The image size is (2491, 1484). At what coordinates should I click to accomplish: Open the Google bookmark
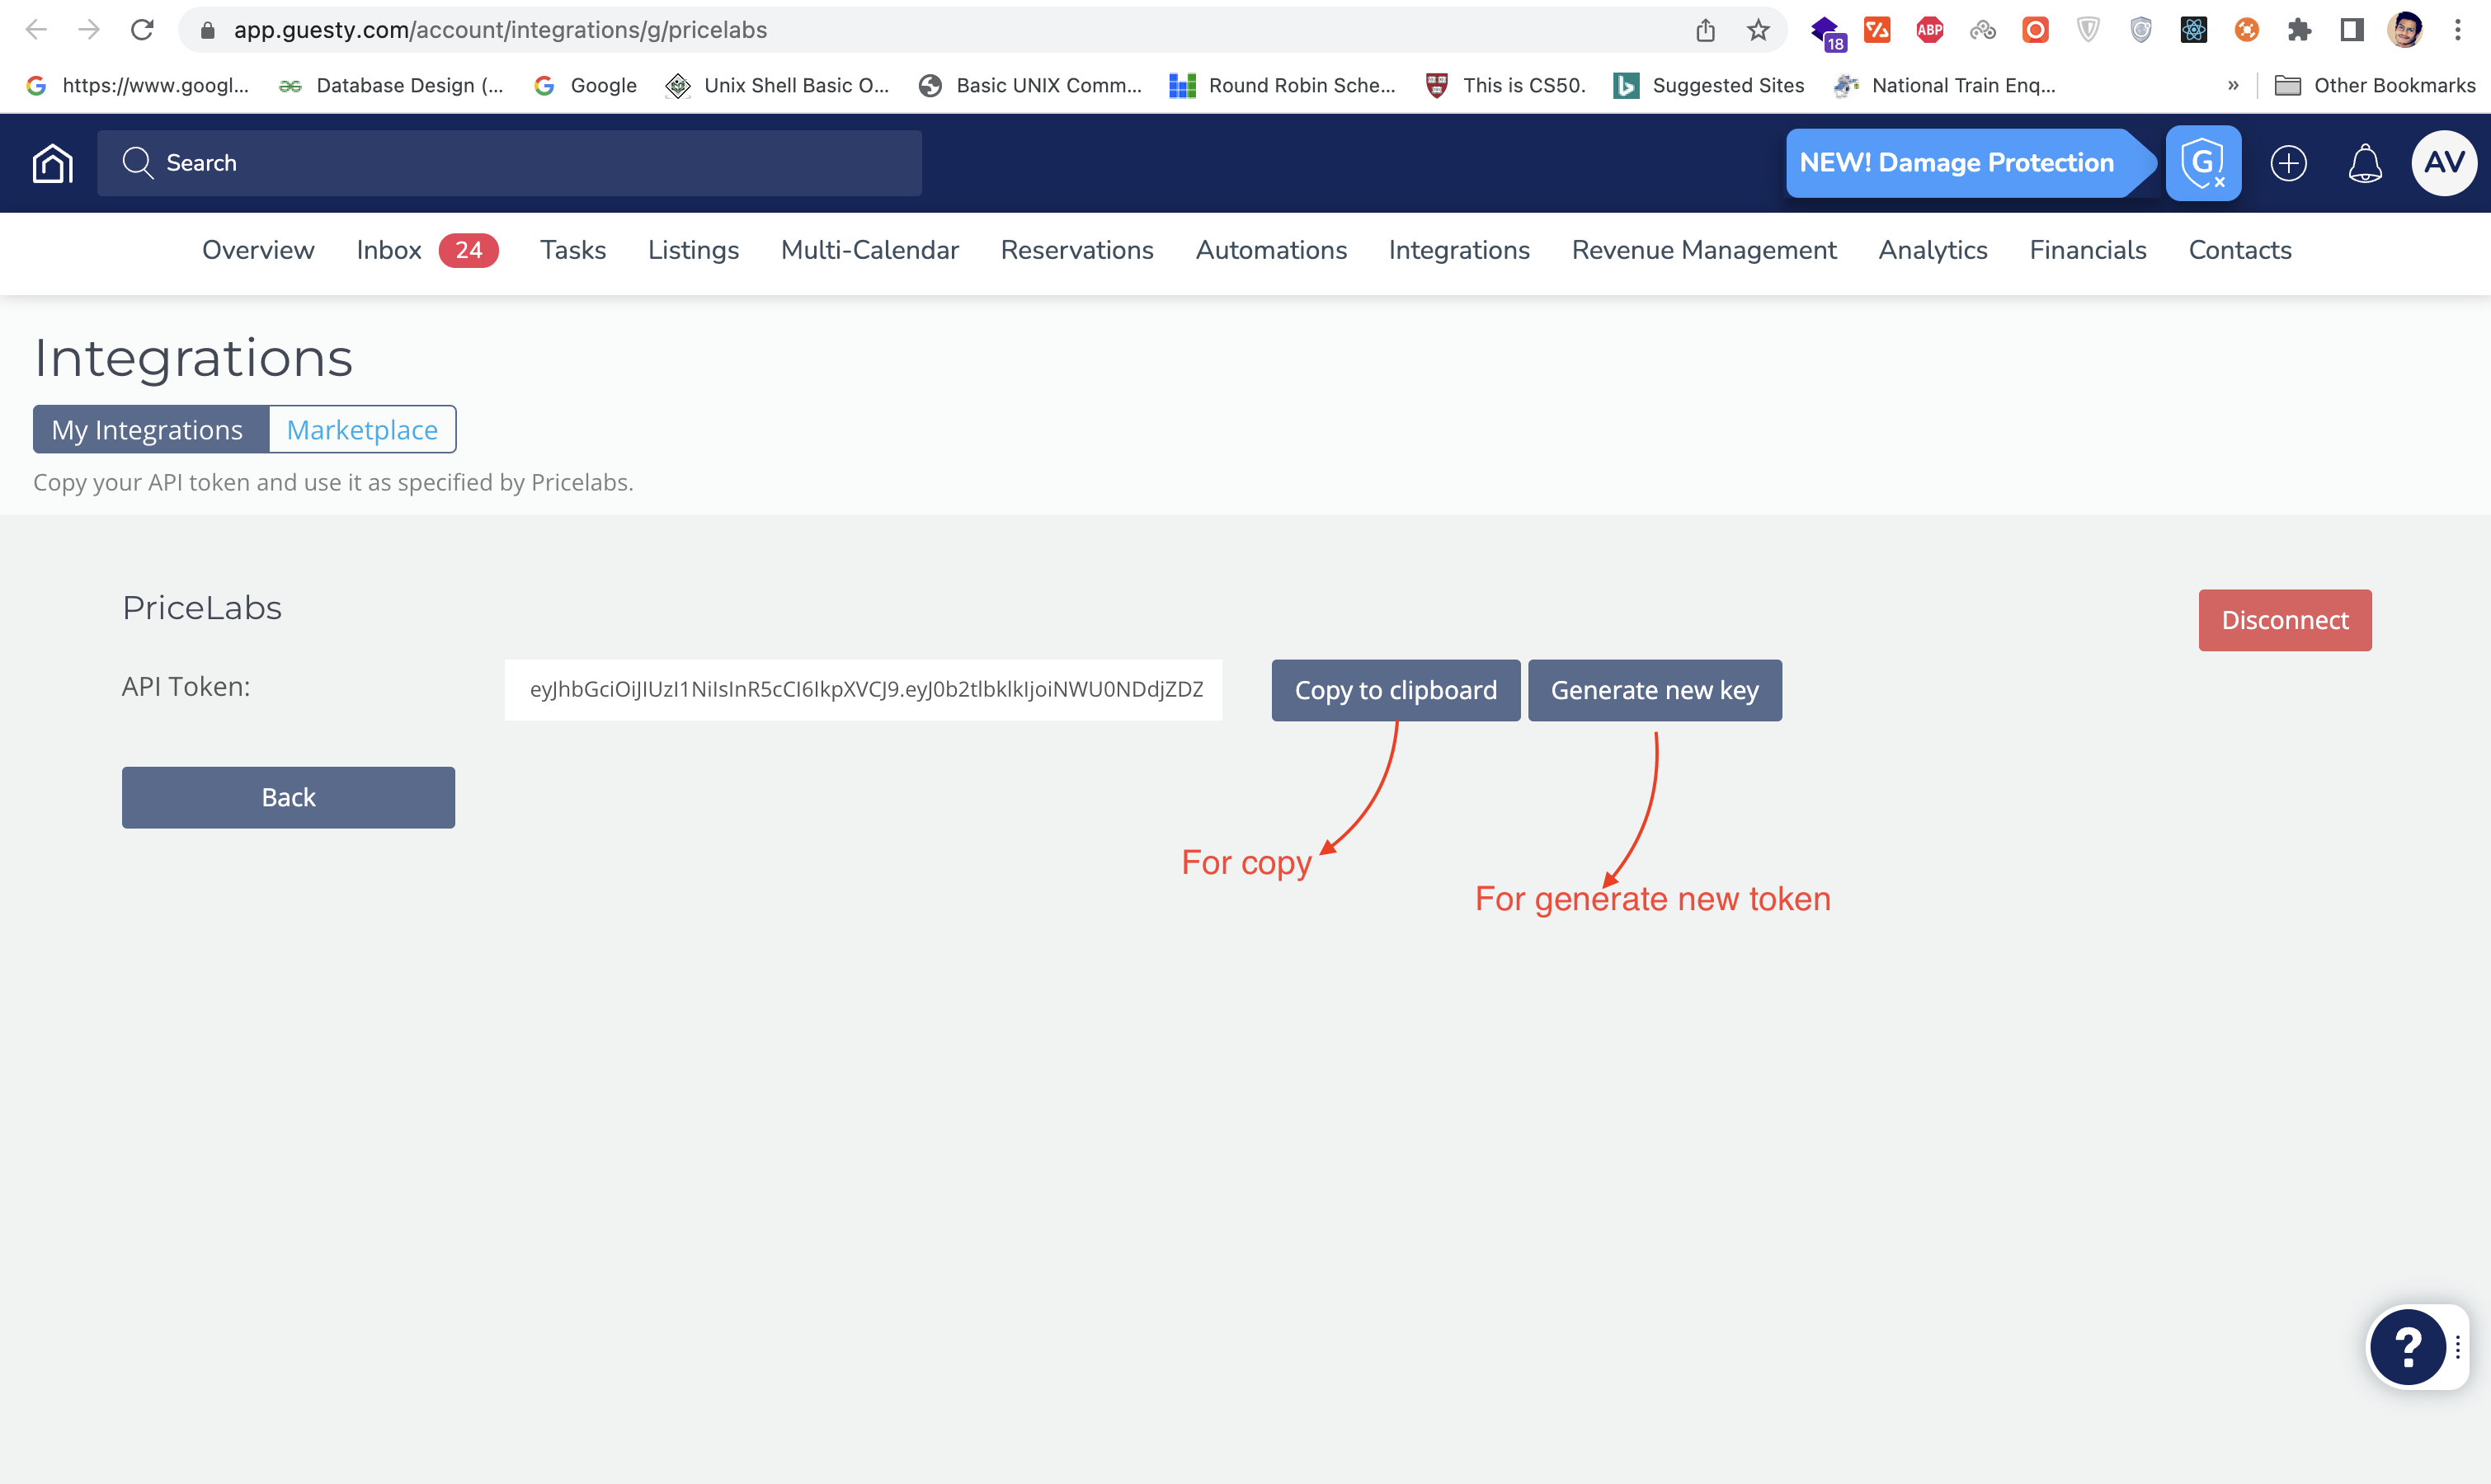click(586, 86)
